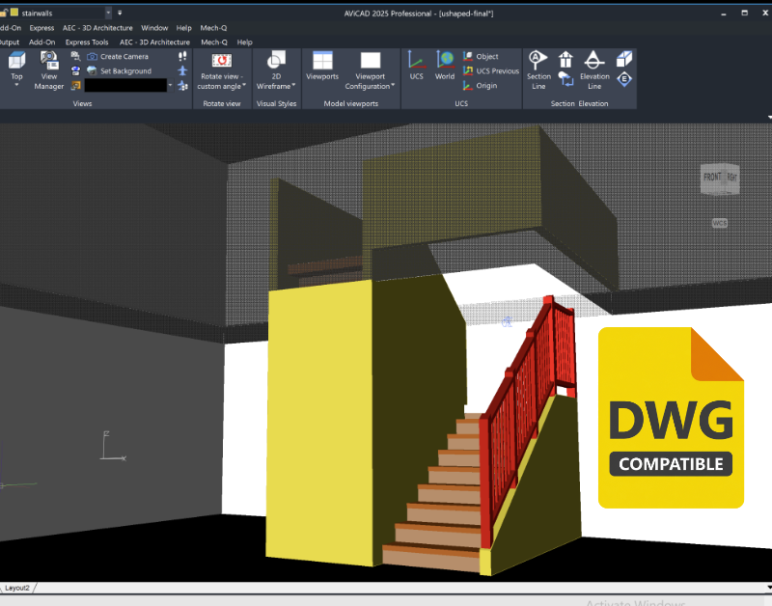Click the Rotate view panel title
772x606 pixels.
222,103
